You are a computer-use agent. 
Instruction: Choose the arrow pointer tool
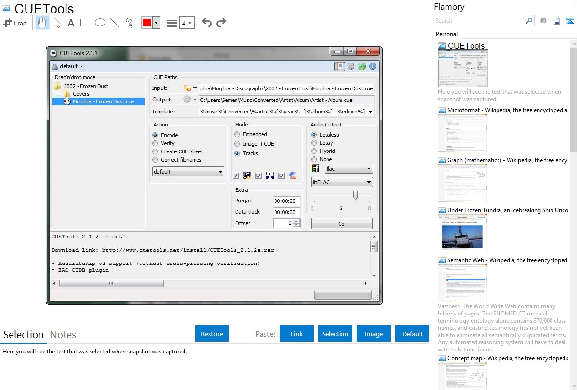tap(57, 23)
